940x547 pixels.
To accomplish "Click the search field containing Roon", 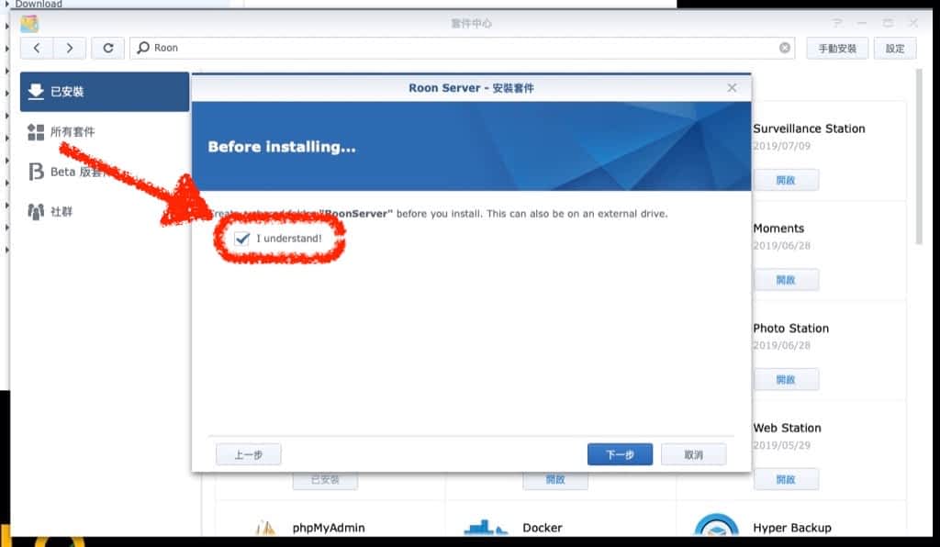I will tap(459, 48).
